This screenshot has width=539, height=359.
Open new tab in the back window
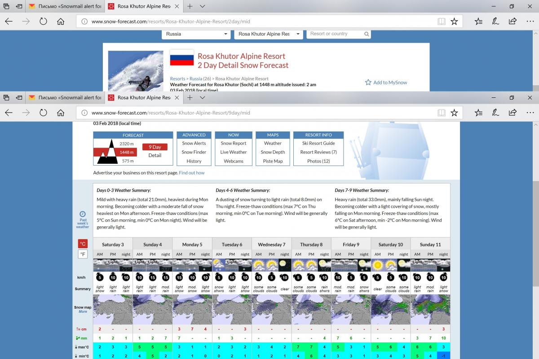coord(190,6)
